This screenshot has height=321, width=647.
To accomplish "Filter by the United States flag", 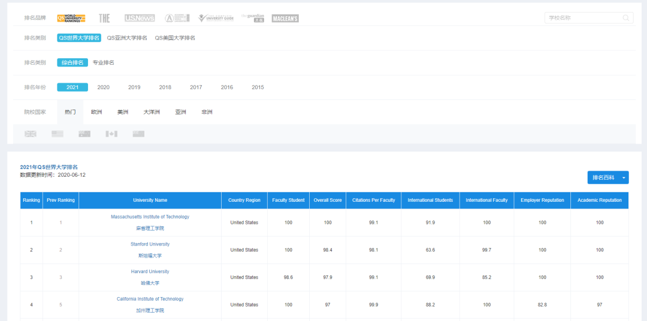I will pyautogui.click(x=58, y=134).
